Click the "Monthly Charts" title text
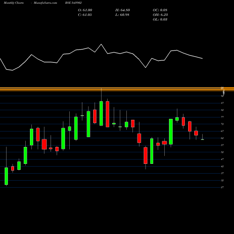 14,3
